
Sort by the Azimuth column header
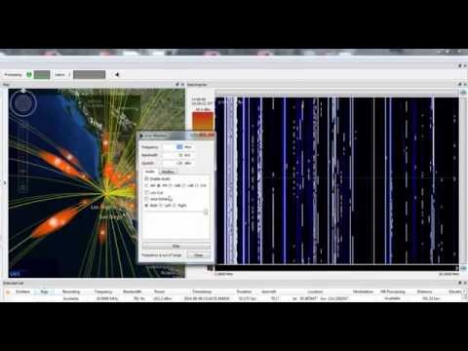click(x=269, y=292)
